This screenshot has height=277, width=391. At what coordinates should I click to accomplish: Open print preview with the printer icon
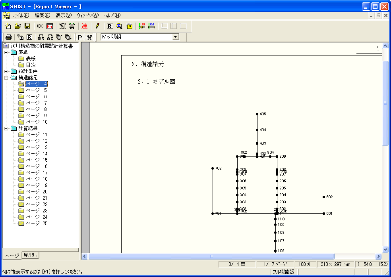[x=8, y=36]
